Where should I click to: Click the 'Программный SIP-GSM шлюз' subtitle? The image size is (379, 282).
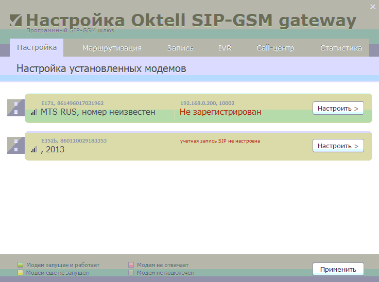[x=70, y=31]
